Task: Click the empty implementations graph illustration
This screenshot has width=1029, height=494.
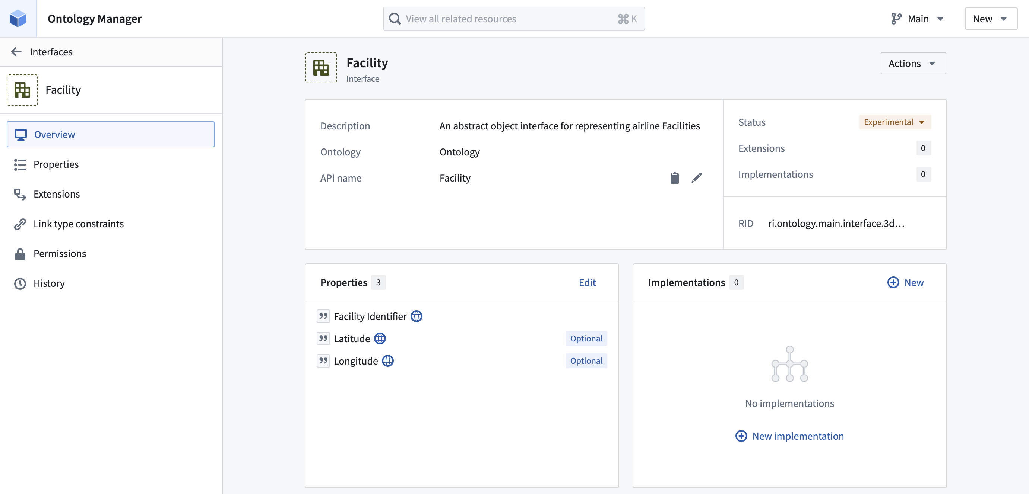Action: pos(790,364)
